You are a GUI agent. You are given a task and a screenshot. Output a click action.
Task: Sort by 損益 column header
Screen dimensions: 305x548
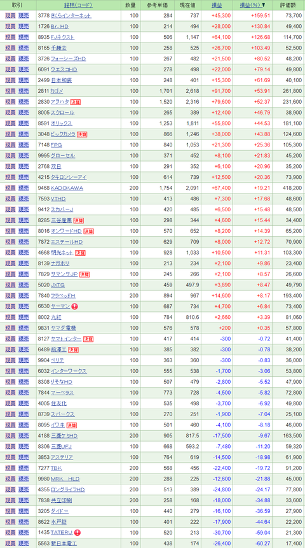(217, 5)
